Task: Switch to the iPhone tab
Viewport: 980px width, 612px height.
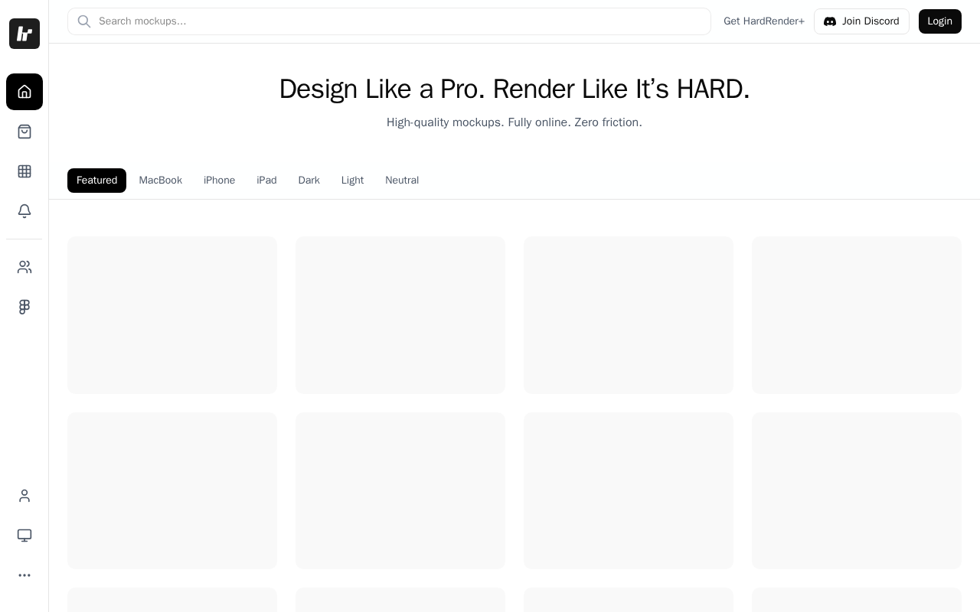Action: (219, 181)
